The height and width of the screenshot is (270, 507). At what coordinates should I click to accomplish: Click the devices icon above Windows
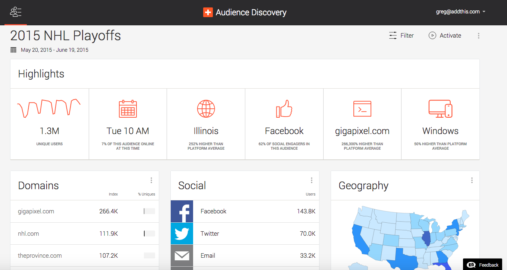tap(440, 109)
